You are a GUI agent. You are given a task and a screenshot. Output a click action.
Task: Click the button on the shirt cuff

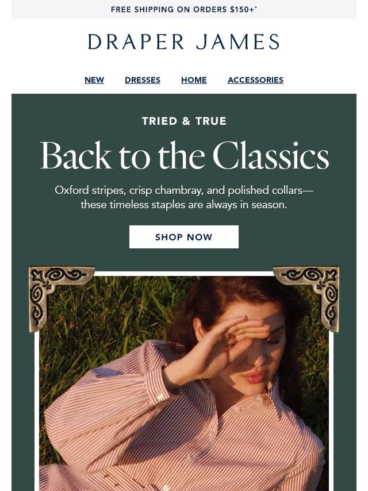[x=160, y=397]
